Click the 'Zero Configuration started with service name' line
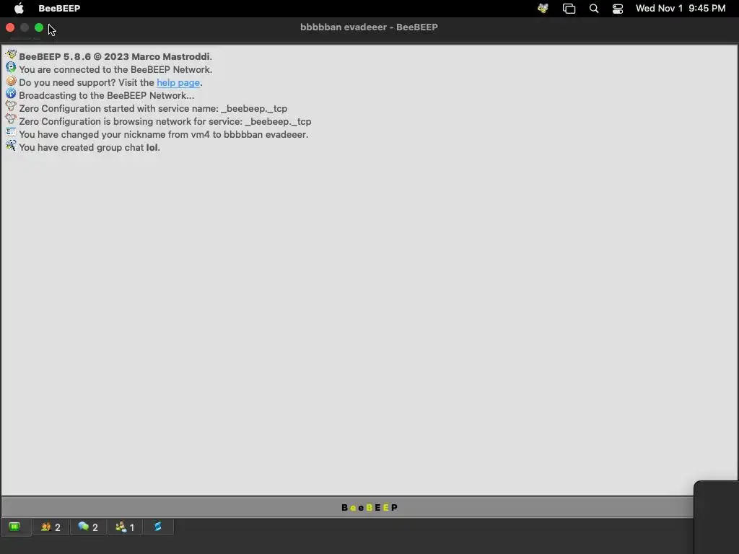The width and height of the screenshot is (739, 554). [x=153, y=109]
